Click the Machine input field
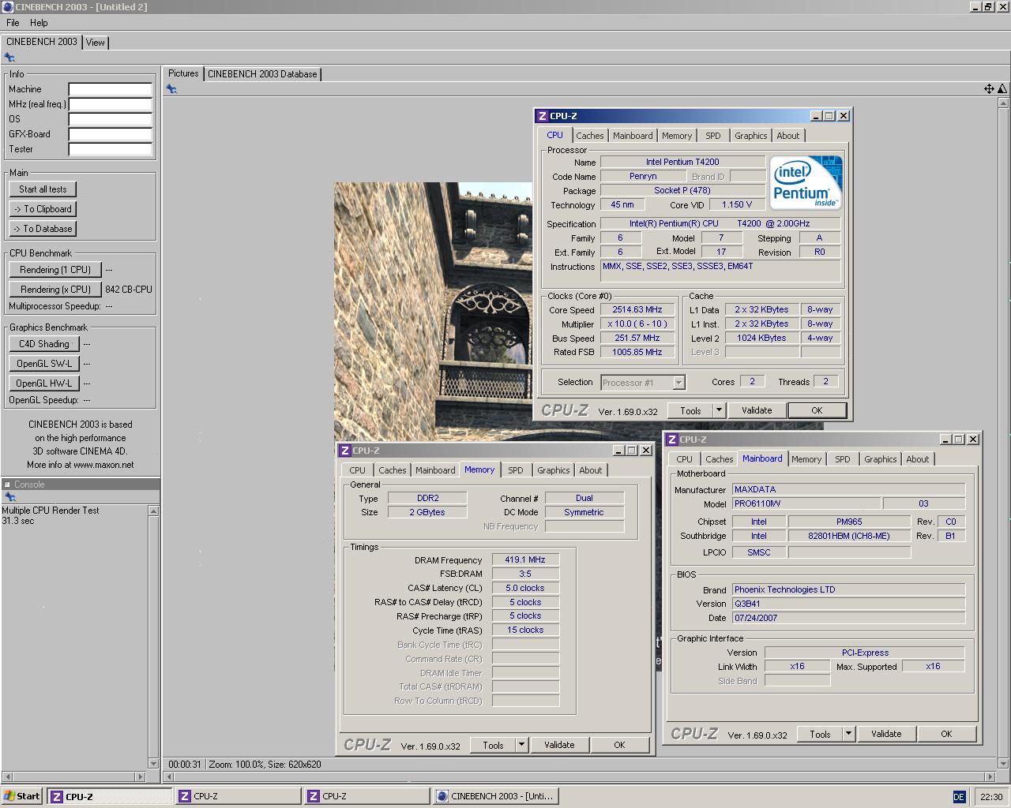Viewport: 1011px width, 808px height. [x=110, y=89]
